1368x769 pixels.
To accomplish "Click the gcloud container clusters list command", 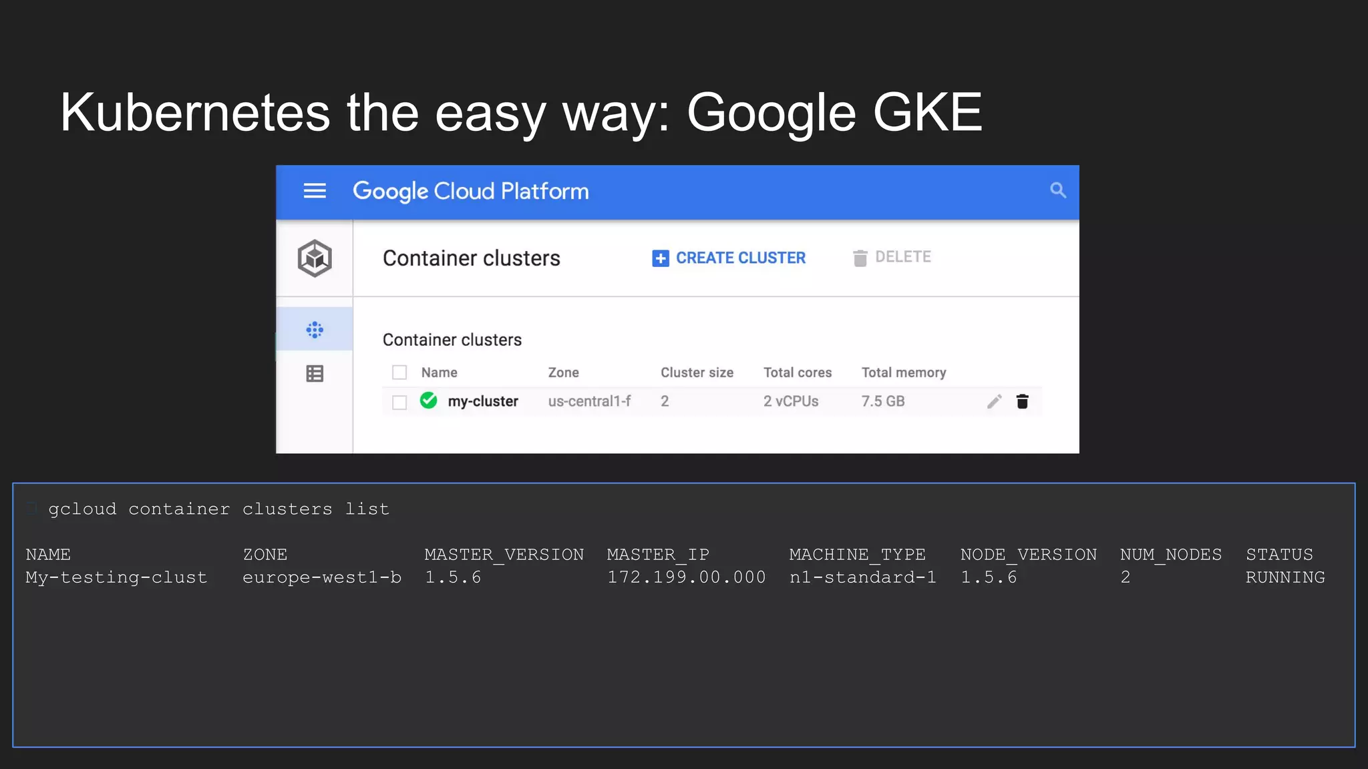I will pyautogui.click(x=218, y=509).
